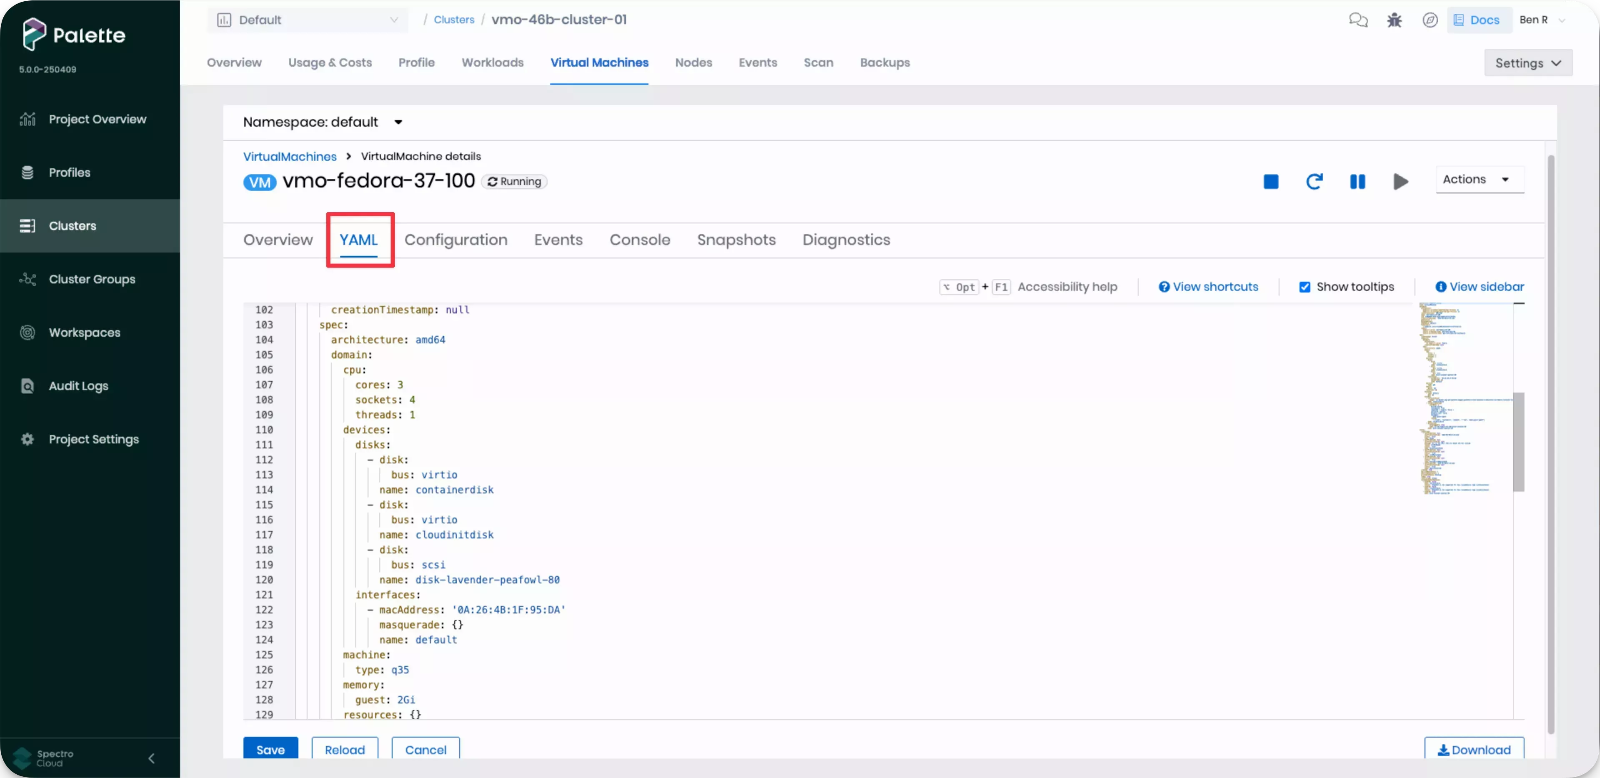This screenshot has height=778, width=1600.
Task: Open Workspaces from the sidebar
Action: point(85,332)
